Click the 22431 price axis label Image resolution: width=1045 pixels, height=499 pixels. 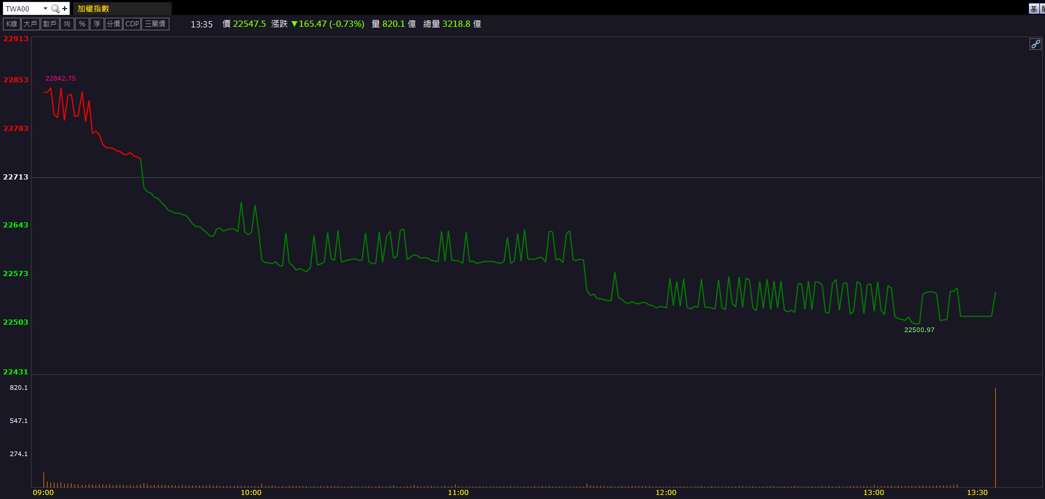(15, 372)
